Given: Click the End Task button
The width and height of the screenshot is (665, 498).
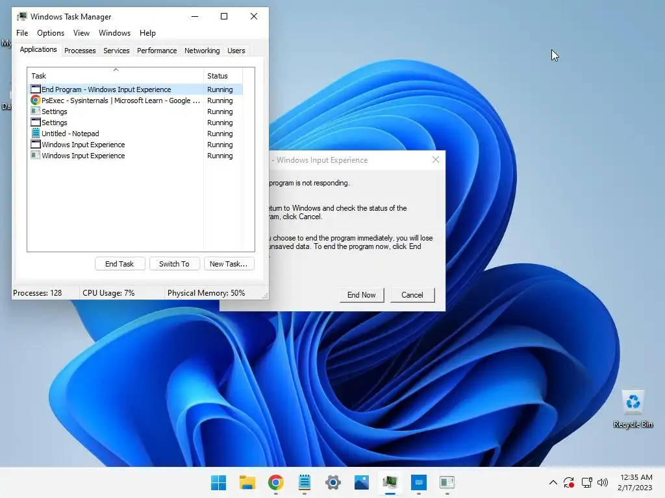Looking at the screenshot, I should click(x=119, y=264).
